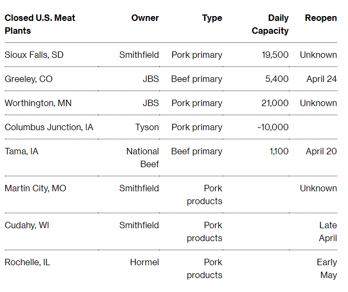Select the 'Rochelle, IL' plant cell
Viewport: 348px width, 292px height.
tap(27, 263)
